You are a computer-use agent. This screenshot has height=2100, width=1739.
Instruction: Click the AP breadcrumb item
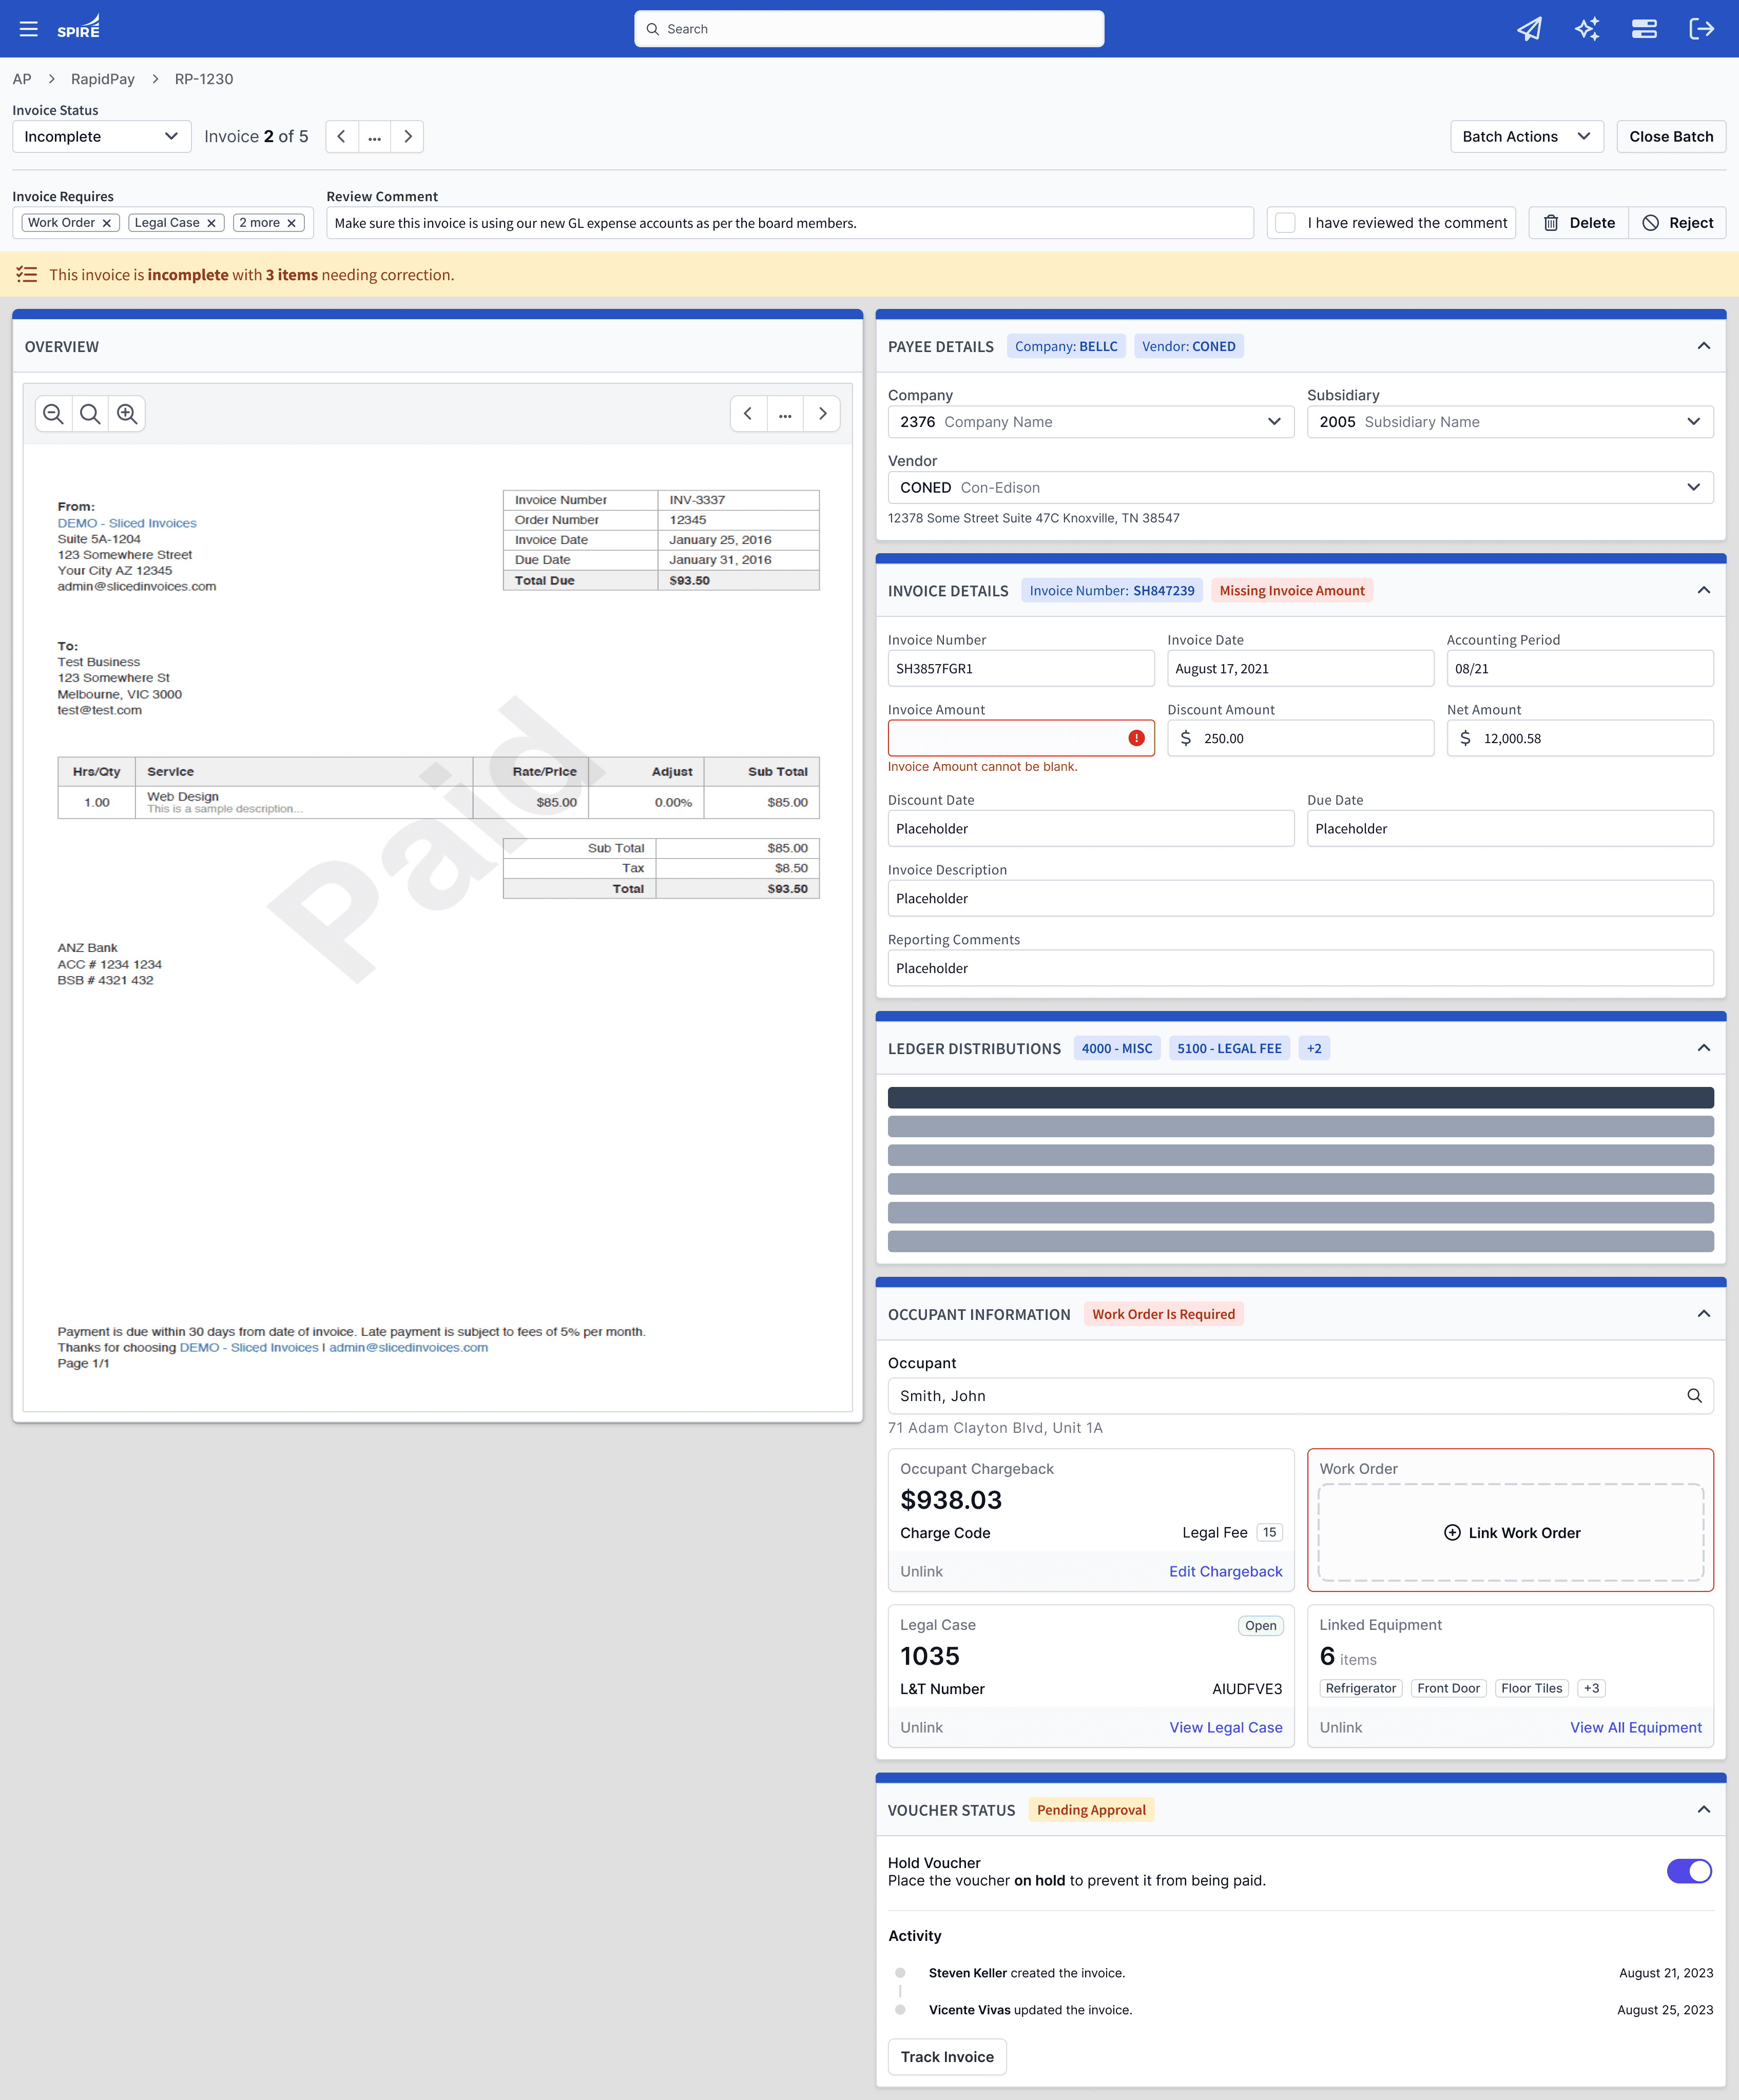point(22,79)
